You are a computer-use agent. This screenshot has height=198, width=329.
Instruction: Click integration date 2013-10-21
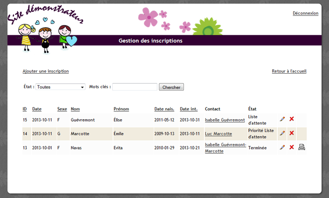click(190, 148)
